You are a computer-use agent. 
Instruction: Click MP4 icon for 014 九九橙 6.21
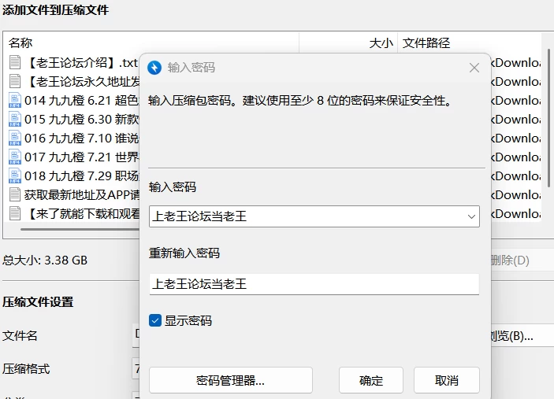pyautogui.click(x=15, y=100)
